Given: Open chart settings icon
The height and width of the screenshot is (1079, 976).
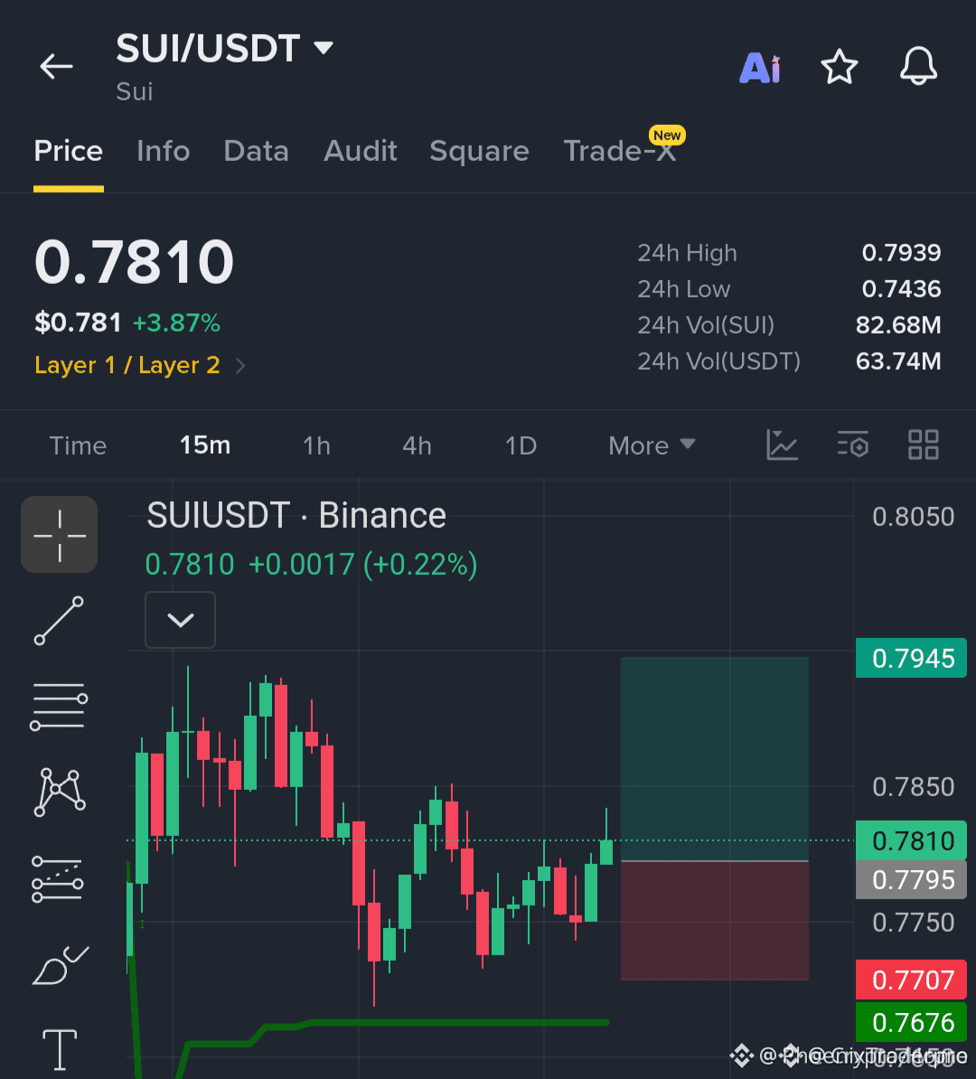Looking at the screenshot, I should click(853, 445).
